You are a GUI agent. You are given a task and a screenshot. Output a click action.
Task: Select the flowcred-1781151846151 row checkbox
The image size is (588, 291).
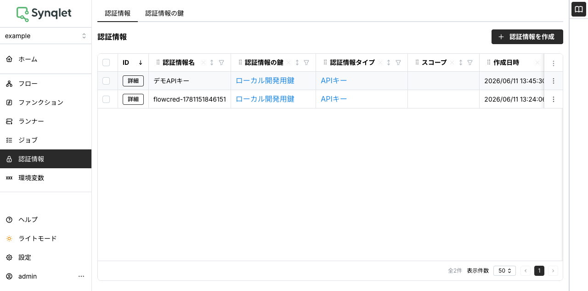pyautogui.click(x=106, y=99)
